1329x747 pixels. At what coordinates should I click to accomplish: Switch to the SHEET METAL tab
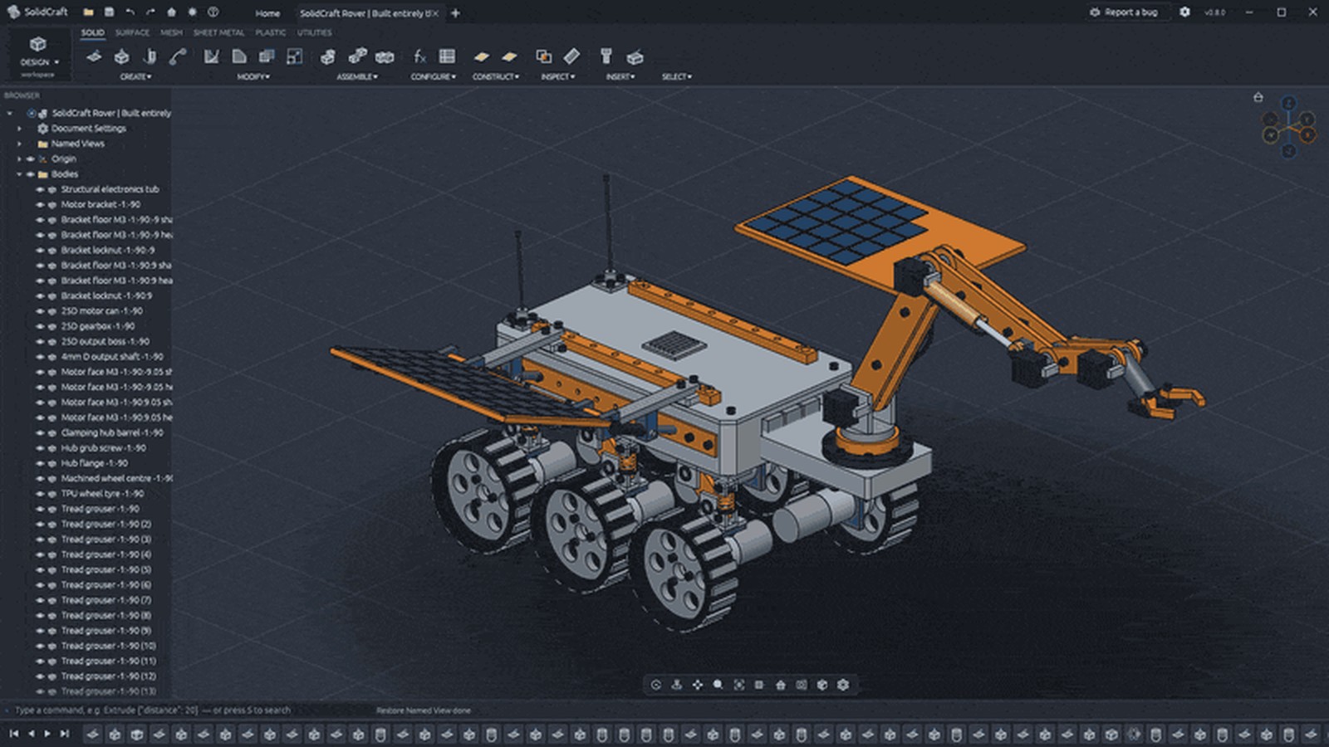point(218,32)
